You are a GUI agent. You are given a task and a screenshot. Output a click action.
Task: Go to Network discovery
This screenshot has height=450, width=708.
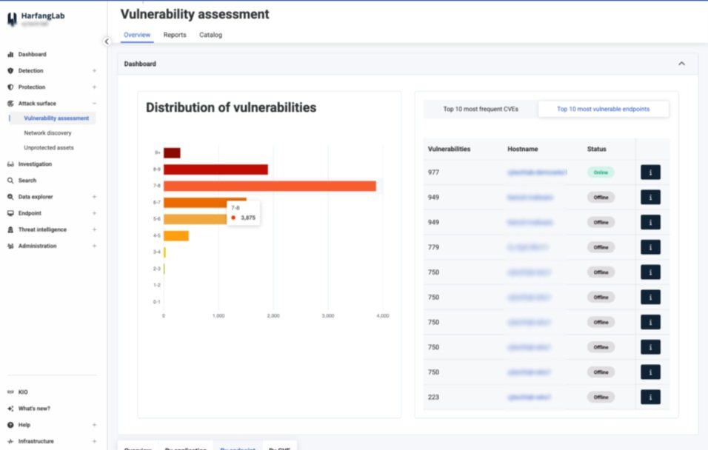click(47, 133)
